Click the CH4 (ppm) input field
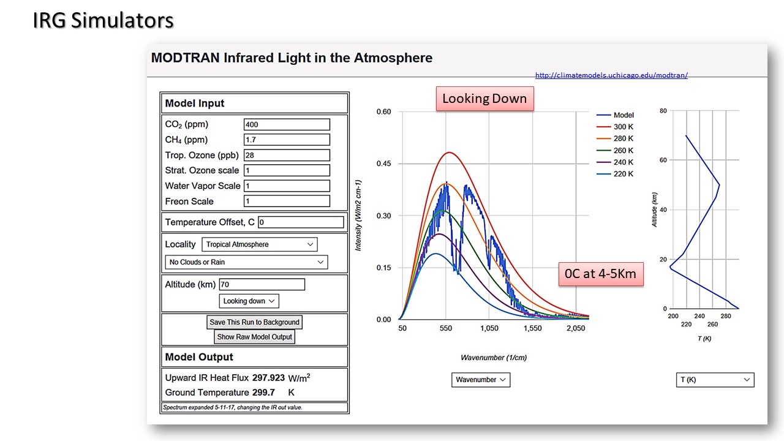The width and height of the screenshot is (784, 441). tap(287, 140)
